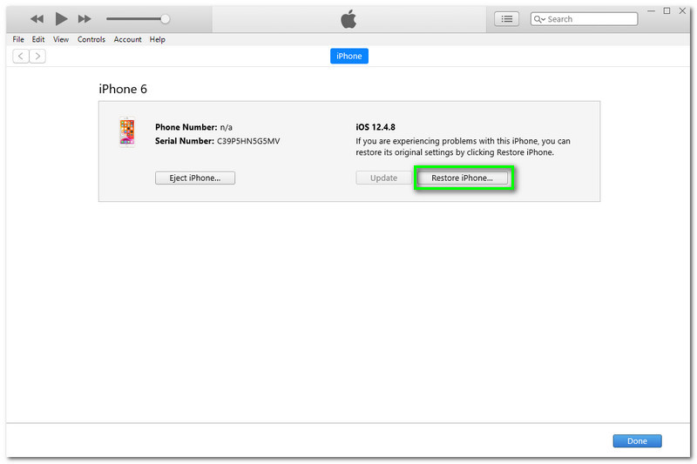Close the iTunes window
Viewport: 697px width, 464px height.
[682, 10]
